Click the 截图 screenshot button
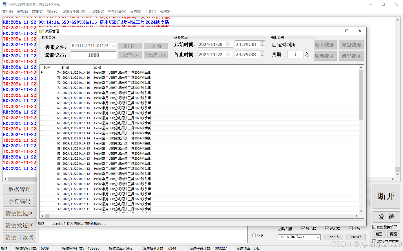 (379, 234)
